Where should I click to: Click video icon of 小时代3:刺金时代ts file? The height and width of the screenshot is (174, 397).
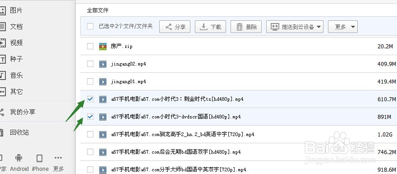click(103, 99)
